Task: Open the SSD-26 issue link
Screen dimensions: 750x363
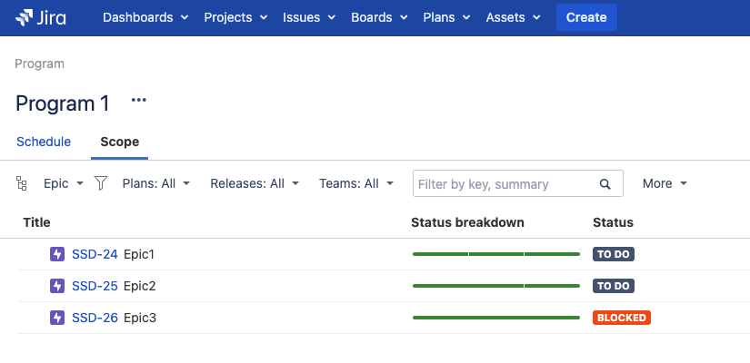Action: 95,318
